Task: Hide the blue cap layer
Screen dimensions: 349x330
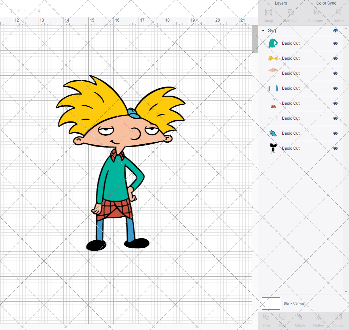Action: point(335,133)
